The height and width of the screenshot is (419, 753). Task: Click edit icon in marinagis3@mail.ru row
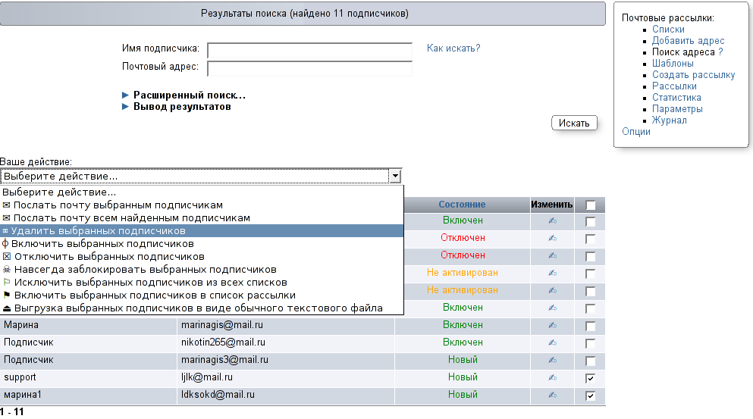(552, 360)
